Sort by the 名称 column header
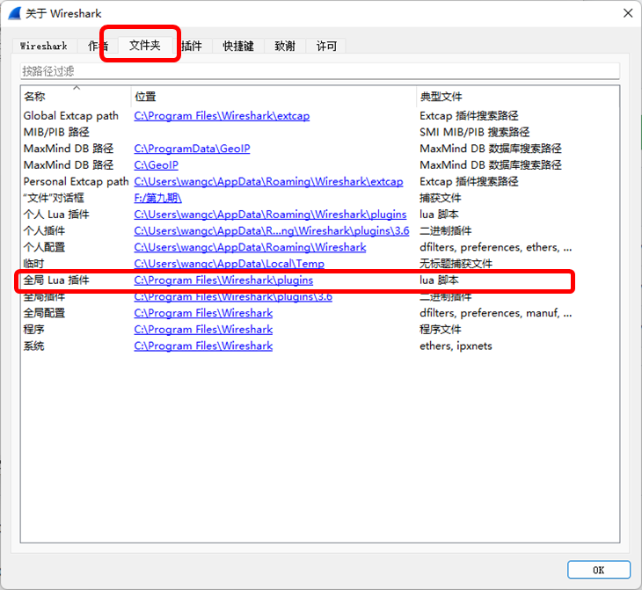642x590 pixels. 76,97
